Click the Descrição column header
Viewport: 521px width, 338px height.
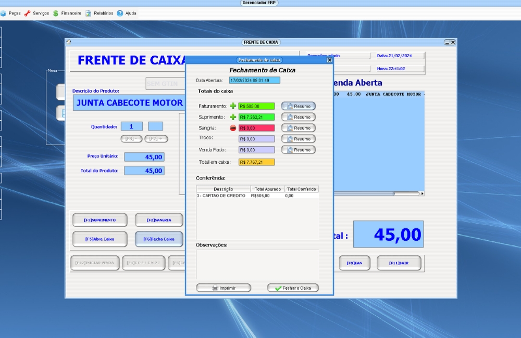[x=224, y=189]
